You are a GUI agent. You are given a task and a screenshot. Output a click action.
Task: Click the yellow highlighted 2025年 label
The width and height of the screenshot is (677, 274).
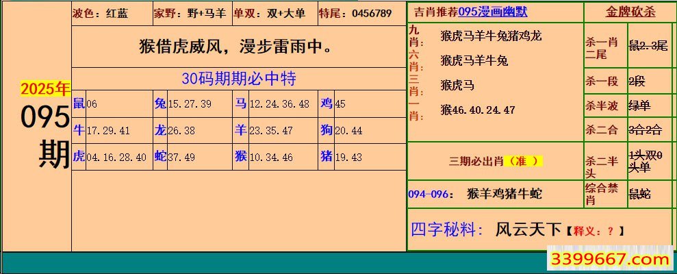pos(45,89)
